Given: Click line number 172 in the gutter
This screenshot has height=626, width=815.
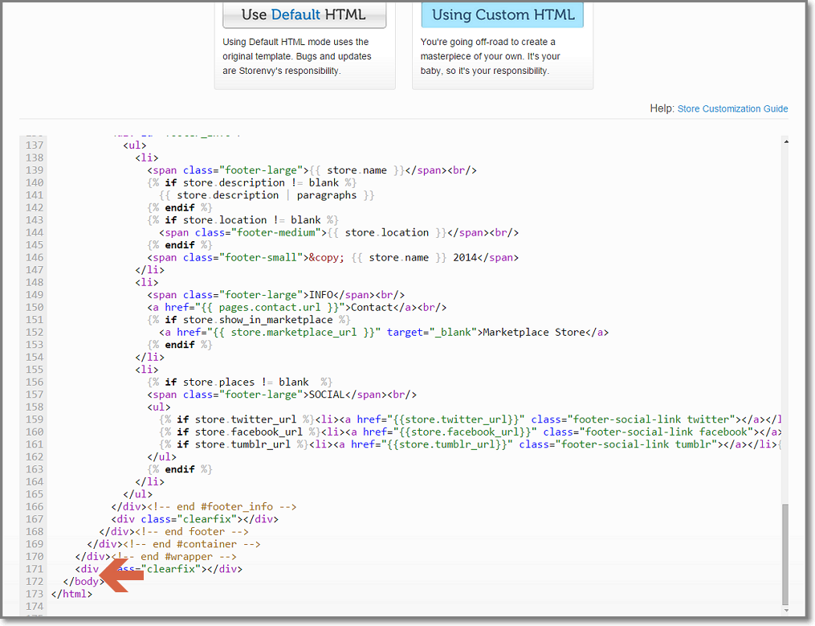Looking at the screenshot, I should (x=35, y=582).
